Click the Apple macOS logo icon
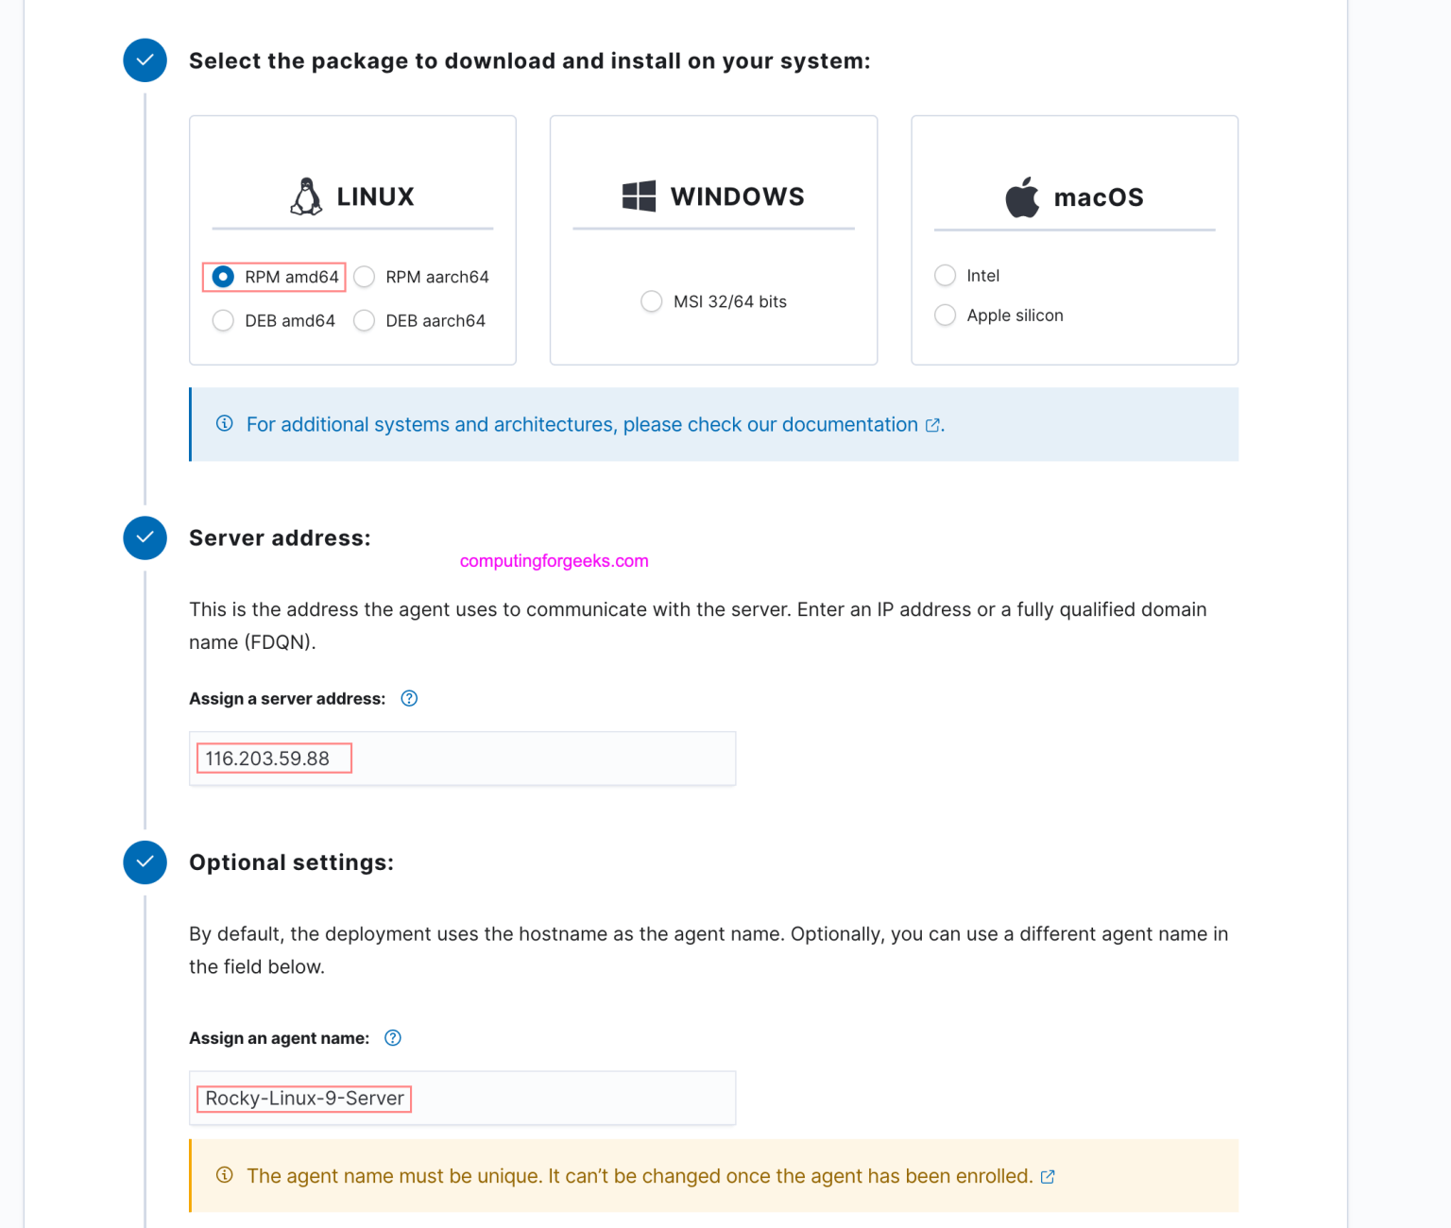The image size is (1451, 1228). pyautogui.click(x=1022, y=196)
